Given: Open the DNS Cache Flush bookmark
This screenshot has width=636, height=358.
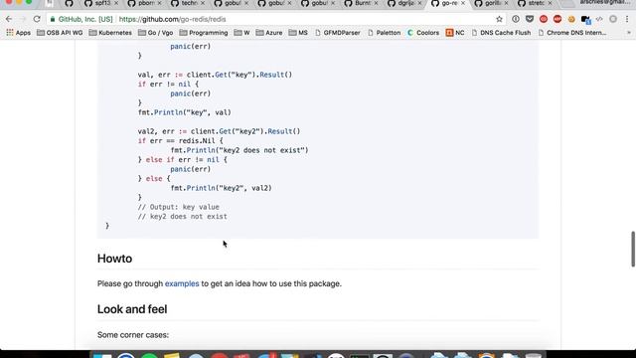Looking at the screenshot, I should 501,33.
